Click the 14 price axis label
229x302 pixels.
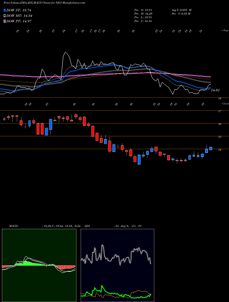click(219, 150)
